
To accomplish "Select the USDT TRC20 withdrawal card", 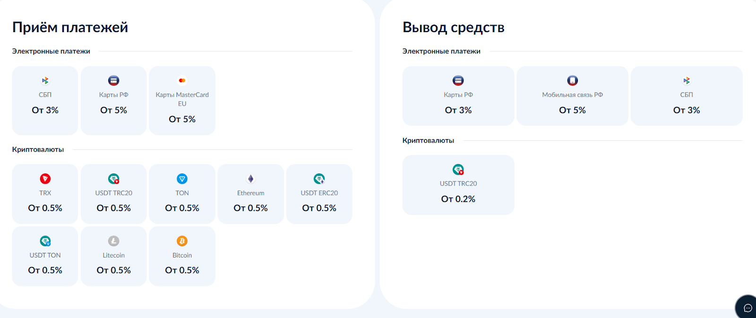I will 458,185.
